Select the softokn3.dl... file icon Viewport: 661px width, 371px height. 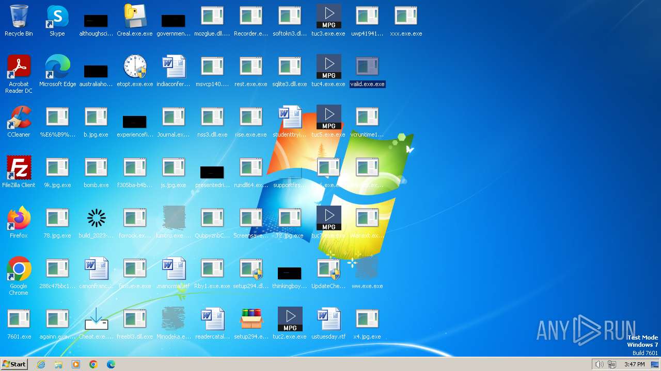click(290, 16)
